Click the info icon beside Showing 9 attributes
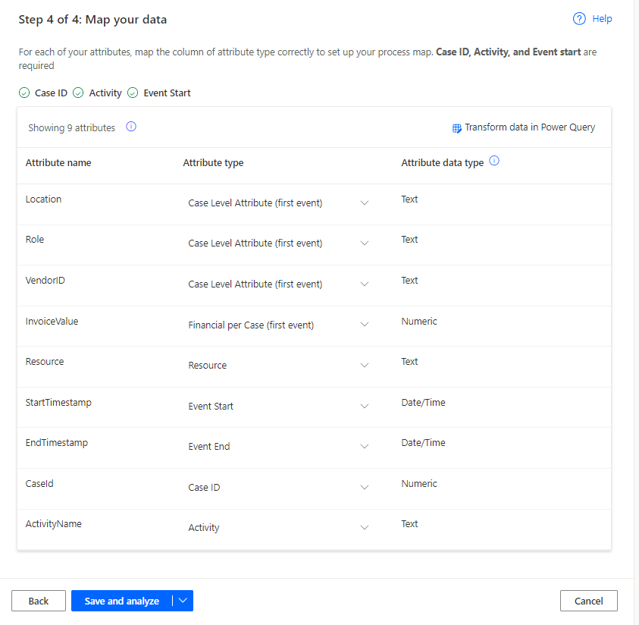This screenshot has height=625, width=639. [x=131, y=127]
